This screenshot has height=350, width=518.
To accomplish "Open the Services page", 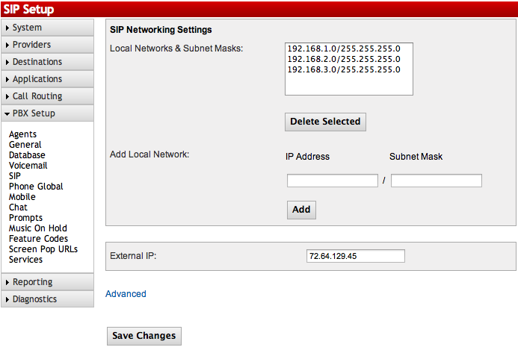I will click(x=25, y=260).
